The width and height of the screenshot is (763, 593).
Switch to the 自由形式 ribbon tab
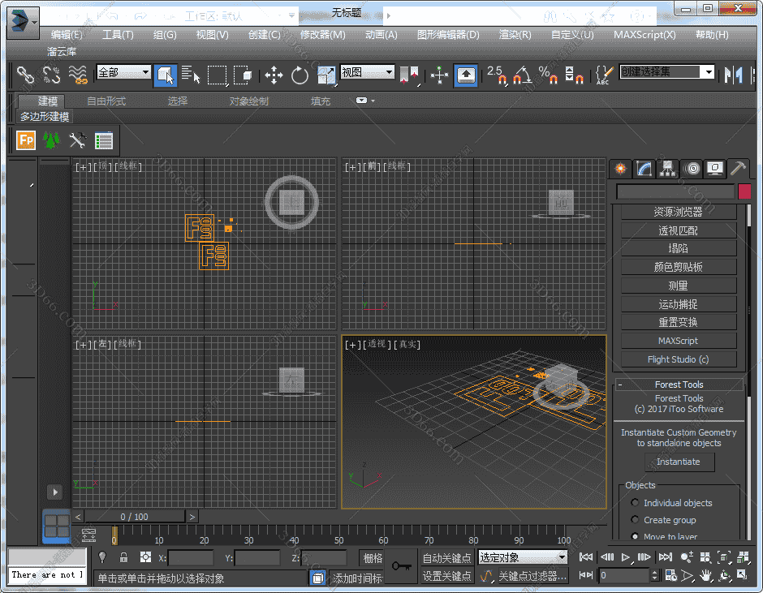[106, 101]
